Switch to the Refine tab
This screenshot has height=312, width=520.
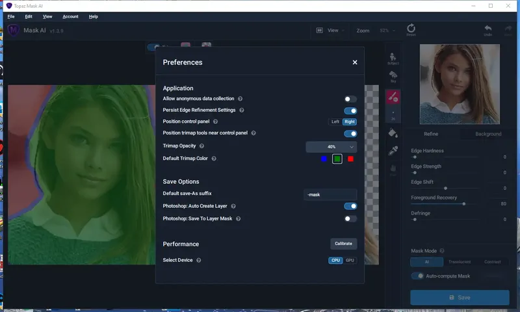click(x=431, y=134)
